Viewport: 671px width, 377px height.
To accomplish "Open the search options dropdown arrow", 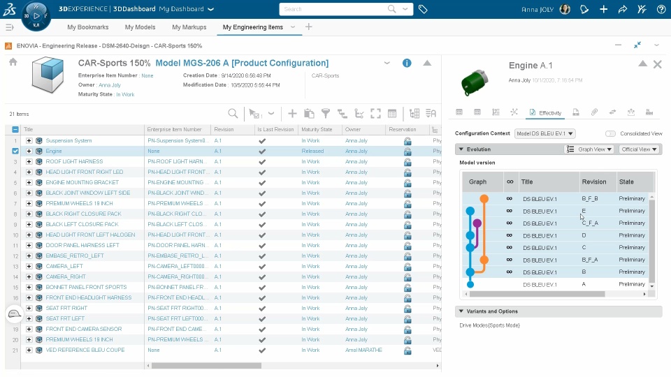I will 405,9.
